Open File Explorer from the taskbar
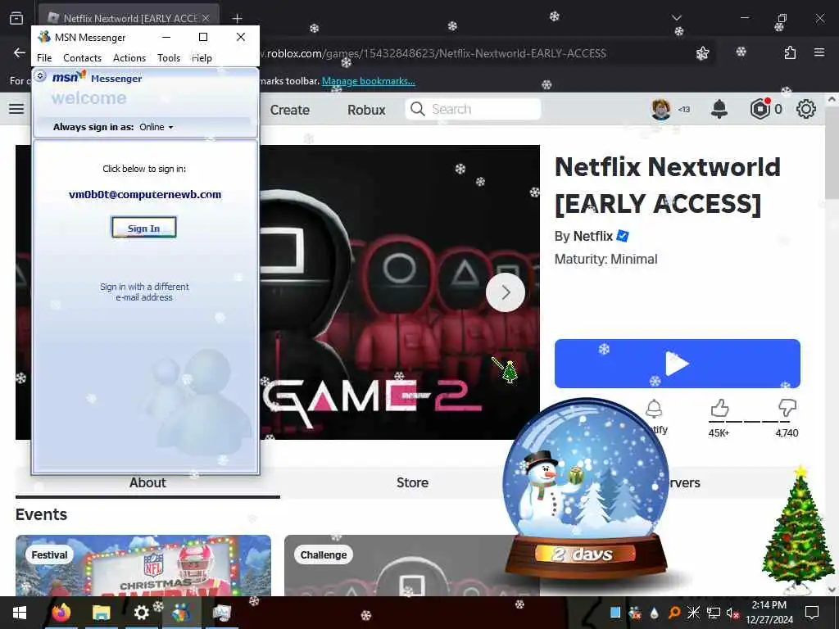 (101, 613)
